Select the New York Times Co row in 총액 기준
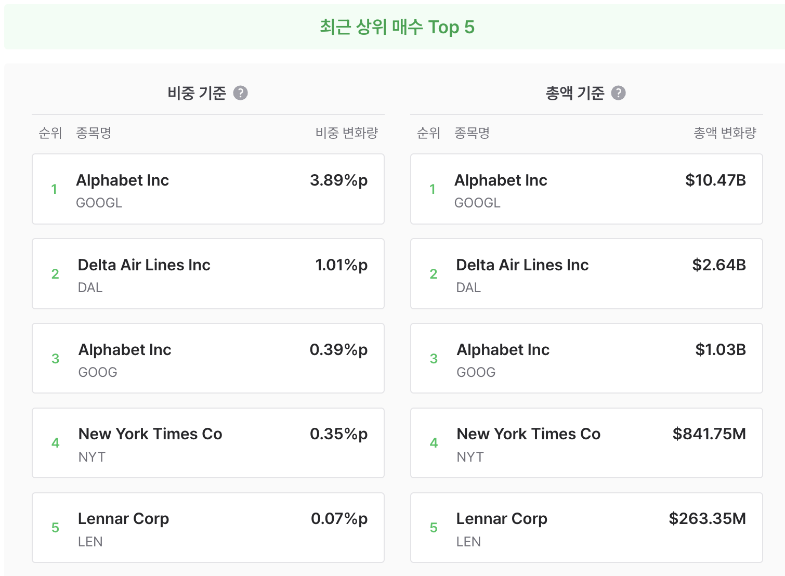 pos(586,443)
